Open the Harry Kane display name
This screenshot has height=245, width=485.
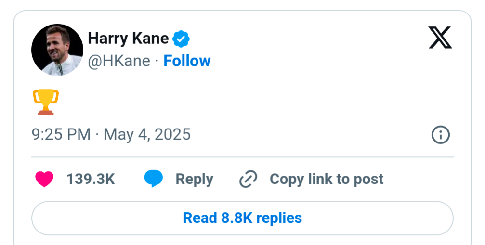coord(128,39)
